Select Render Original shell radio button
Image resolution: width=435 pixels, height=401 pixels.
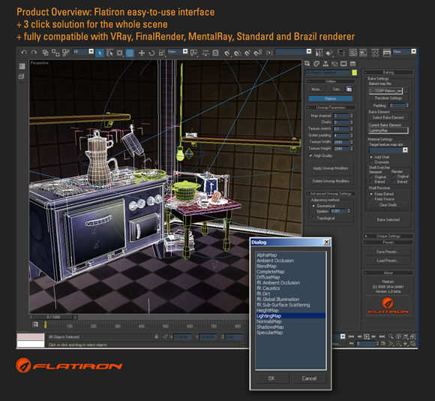point(394,176)
